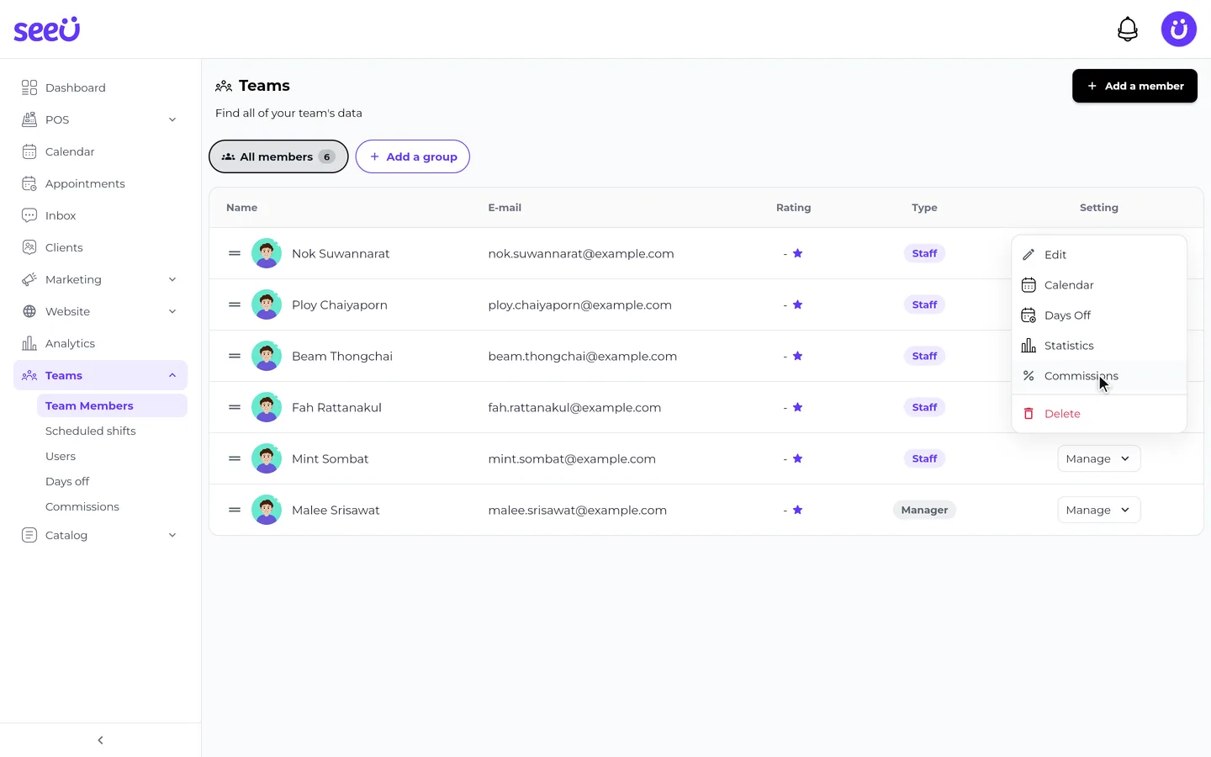Click the Manager type badge
Screen dimensions: 1211x757
coord(924,510)
